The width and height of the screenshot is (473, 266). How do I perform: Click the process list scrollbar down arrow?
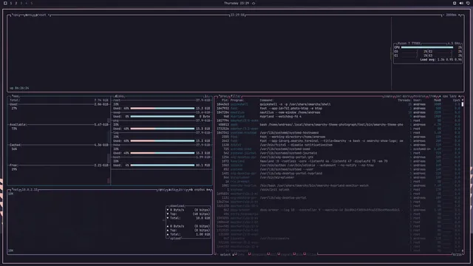tap(463, 250)
